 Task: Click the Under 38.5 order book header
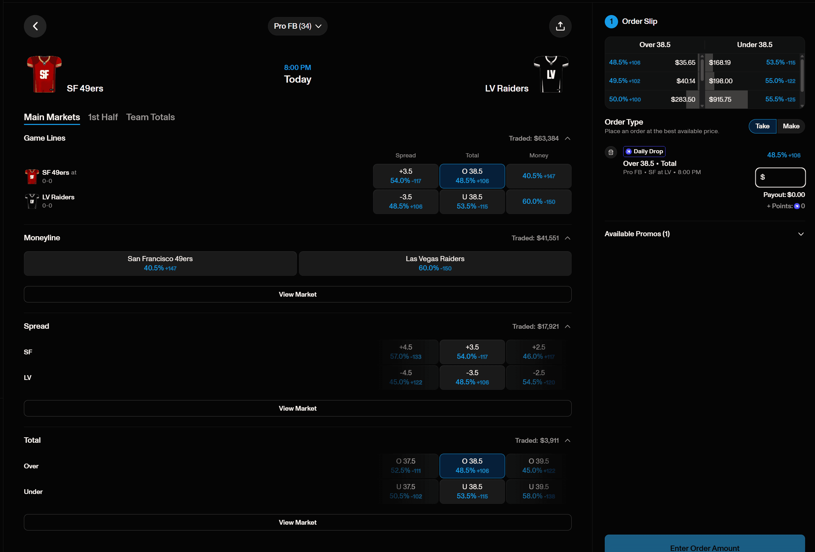pyautogui.click(x=755, y=45)
